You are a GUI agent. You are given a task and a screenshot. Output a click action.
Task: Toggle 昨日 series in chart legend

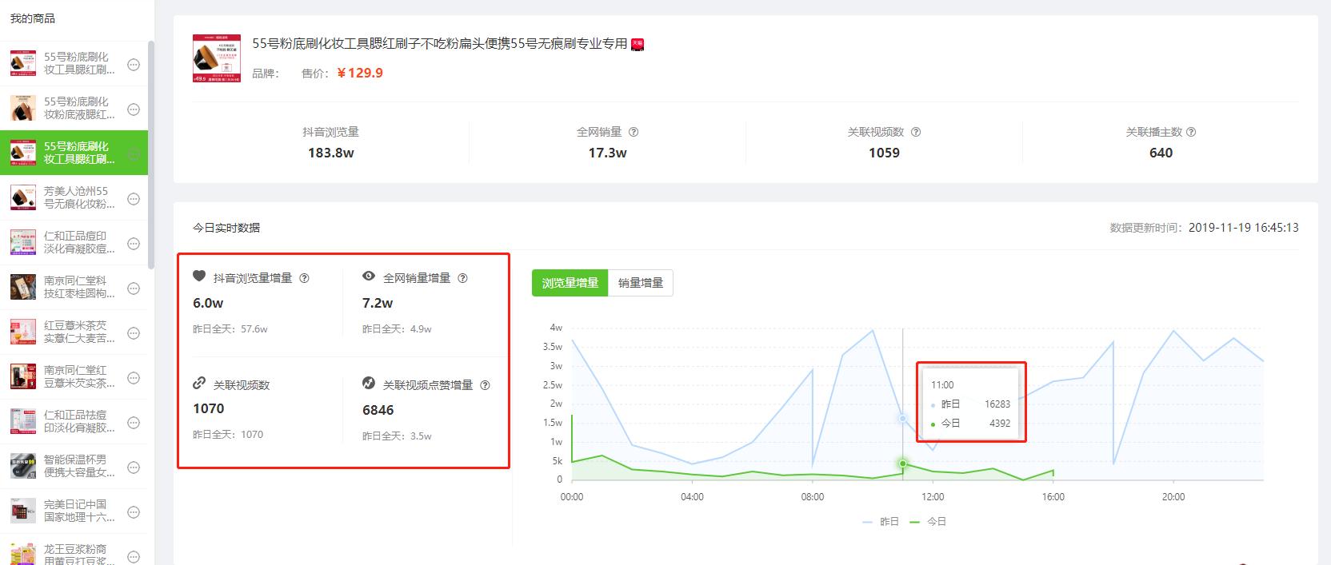pos(881,522)
